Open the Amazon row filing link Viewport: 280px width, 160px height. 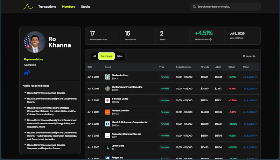coord(250,112)
